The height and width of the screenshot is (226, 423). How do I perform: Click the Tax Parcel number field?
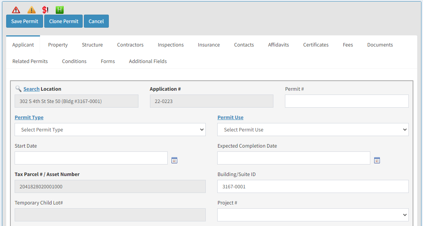point(110,187)
